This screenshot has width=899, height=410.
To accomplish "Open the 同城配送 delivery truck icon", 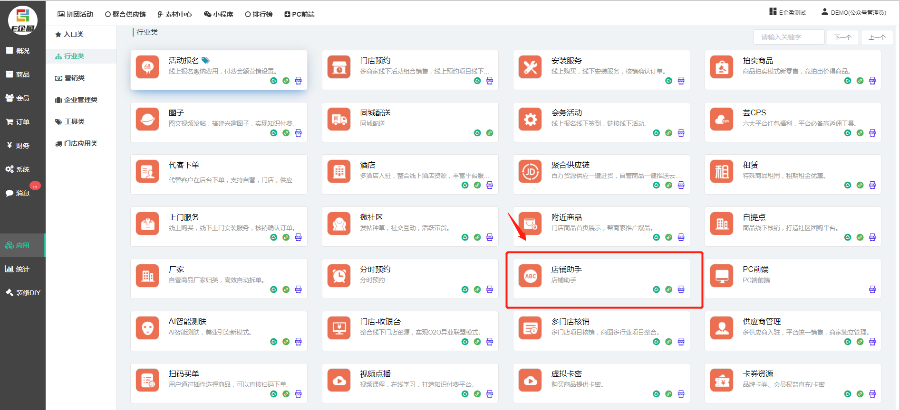I will pos(339,119).
